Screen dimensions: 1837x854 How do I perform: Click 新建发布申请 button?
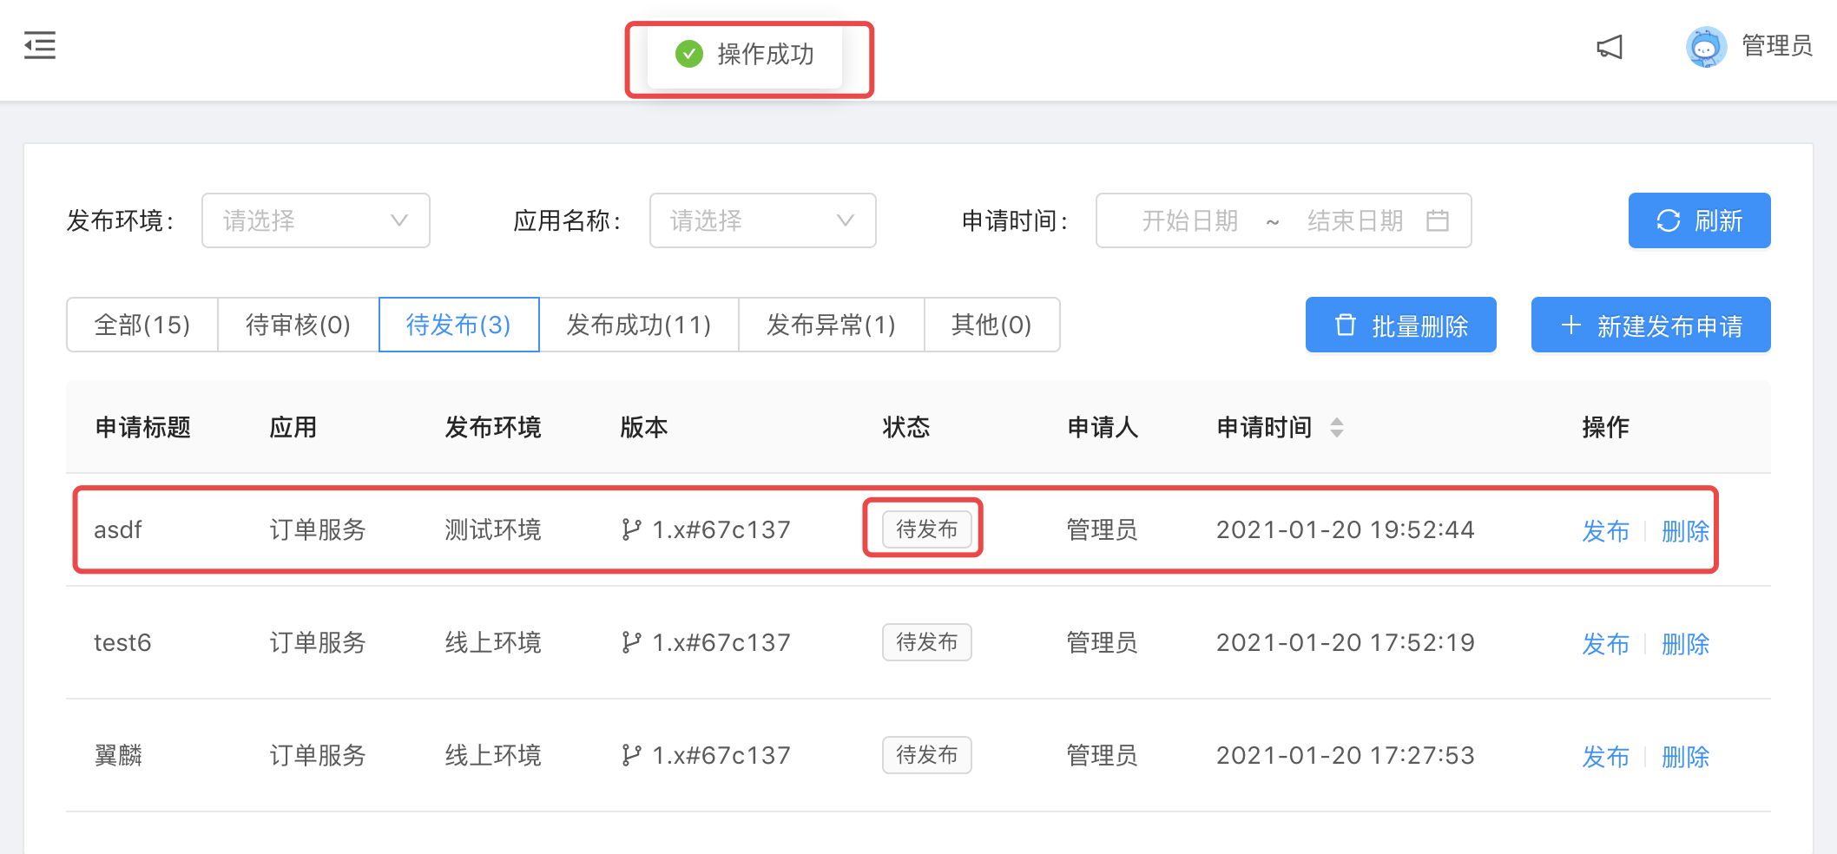(1651, 325)
